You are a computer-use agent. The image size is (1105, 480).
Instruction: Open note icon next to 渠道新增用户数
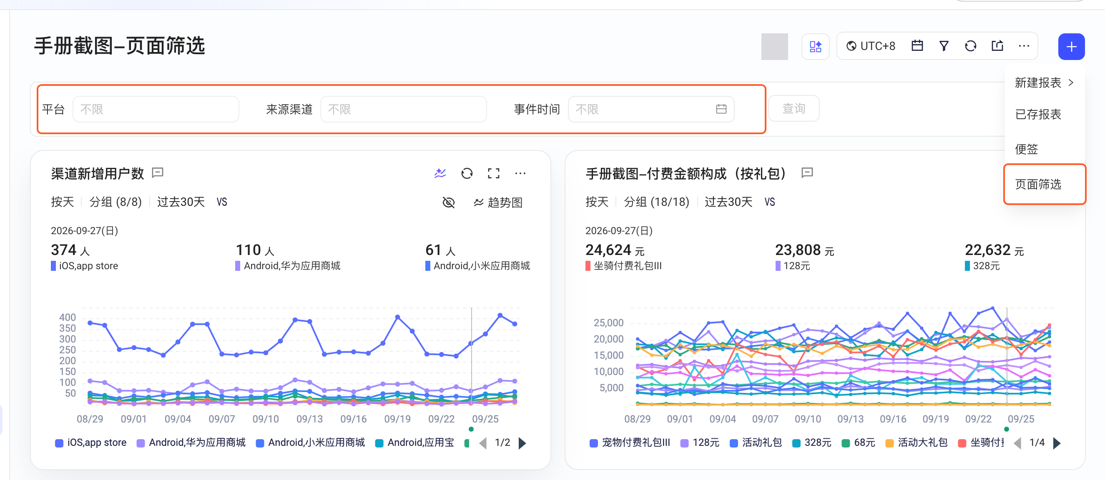[x=158, y=173]
